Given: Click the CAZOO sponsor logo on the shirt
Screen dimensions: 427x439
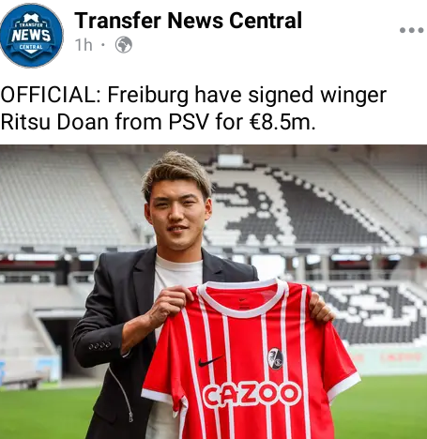Looking at the screenshot, I should click(251, 395).
